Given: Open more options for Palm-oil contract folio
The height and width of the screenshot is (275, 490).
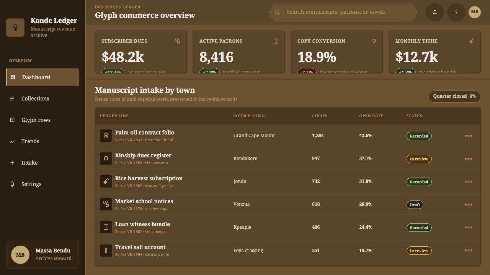Looking at the screenshot, I should point(468,136).
